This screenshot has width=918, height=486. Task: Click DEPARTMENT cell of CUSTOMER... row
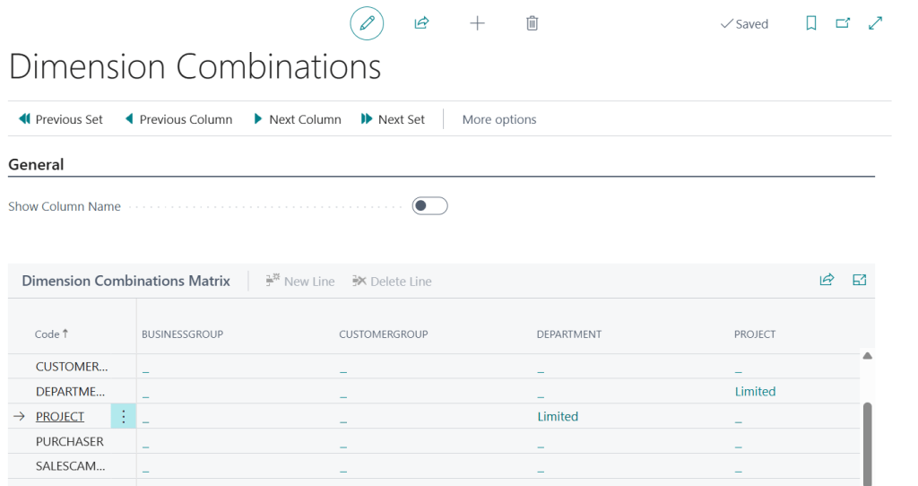coord(630,367)
